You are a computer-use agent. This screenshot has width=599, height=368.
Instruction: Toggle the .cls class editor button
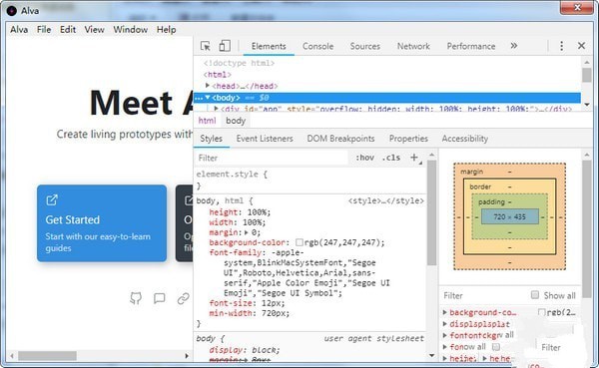[x=391, y=158]
